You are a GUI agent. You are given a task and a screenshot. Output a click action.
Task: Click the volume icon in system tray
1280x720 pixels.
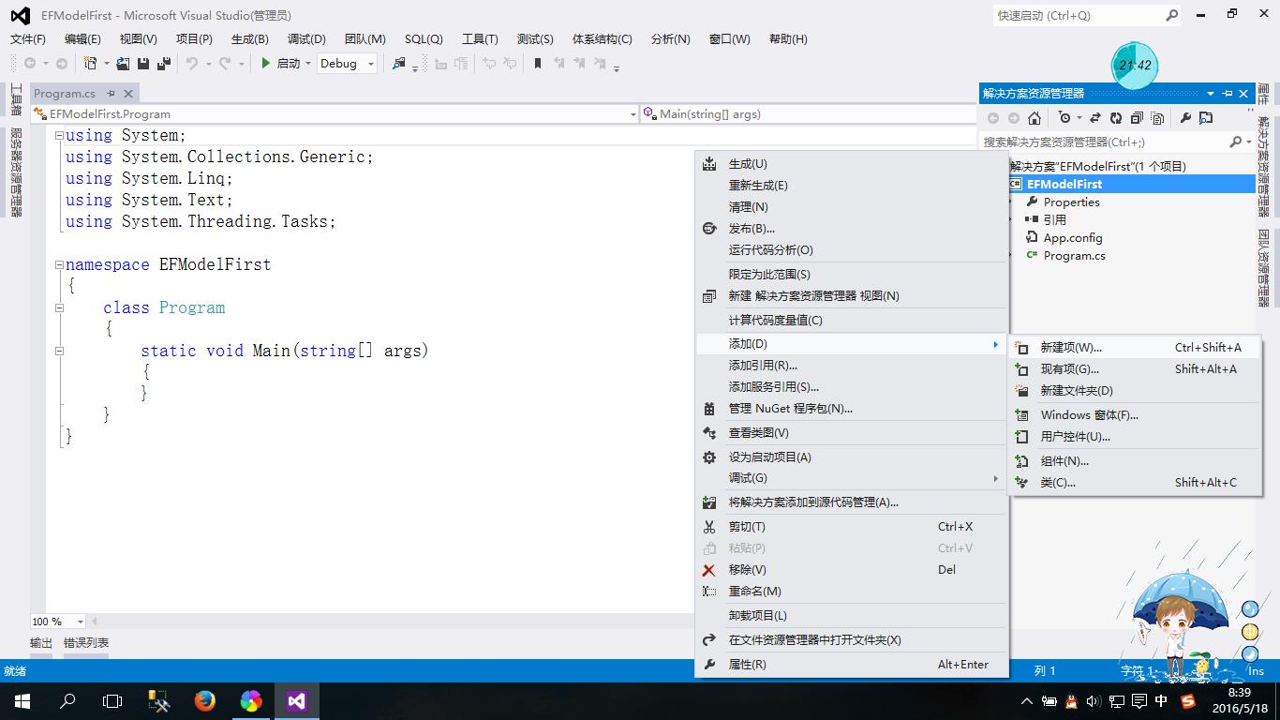pyautogui.click(x=1094, y=701)
